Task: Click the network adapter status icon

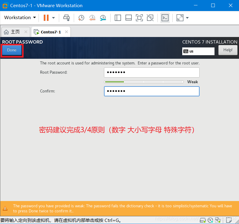Action: (218, 220)
